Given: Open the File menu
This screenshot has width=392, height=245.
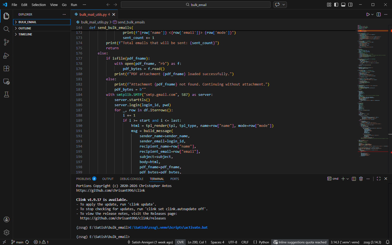Looking at the screenshot, I should [14, 5].
